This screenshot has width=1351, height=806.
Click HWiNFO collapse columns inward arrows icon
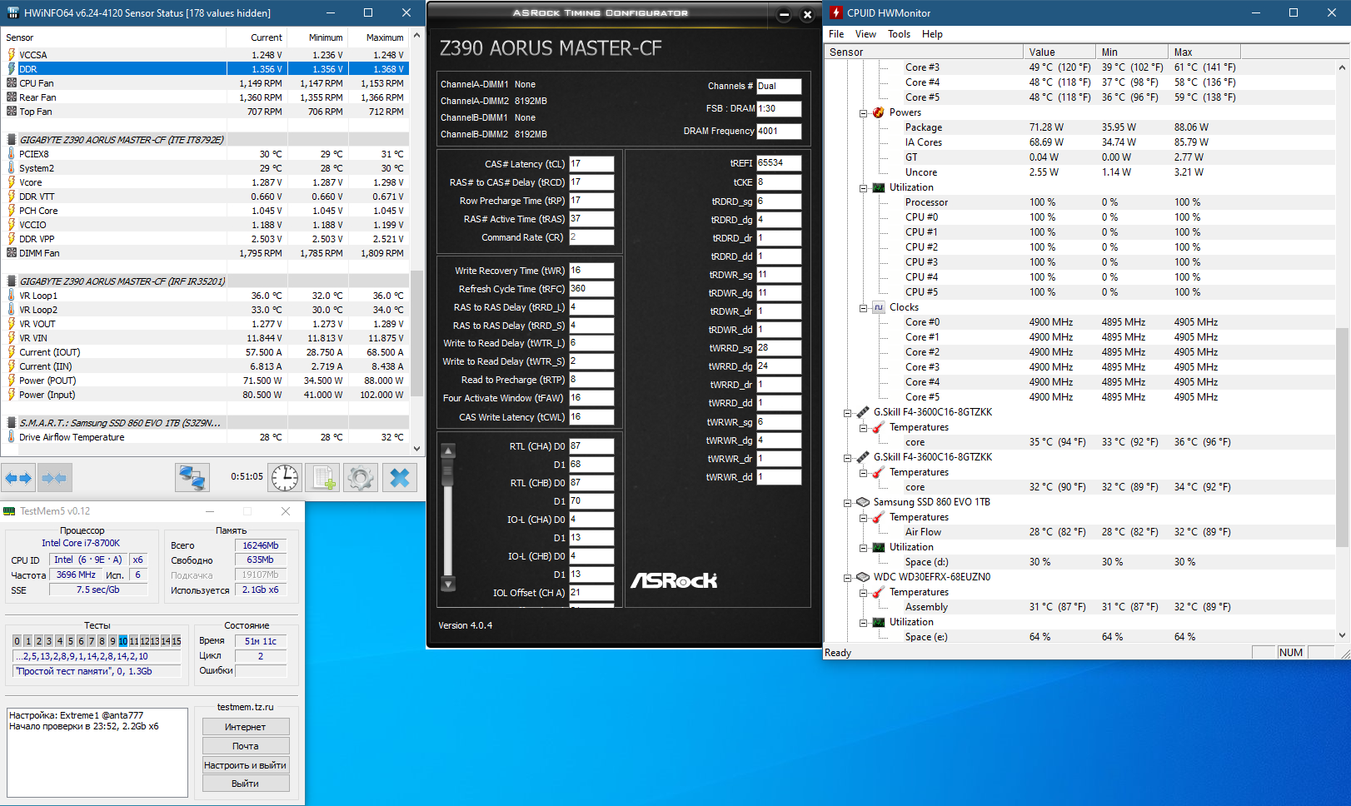(x=54, y=478)
